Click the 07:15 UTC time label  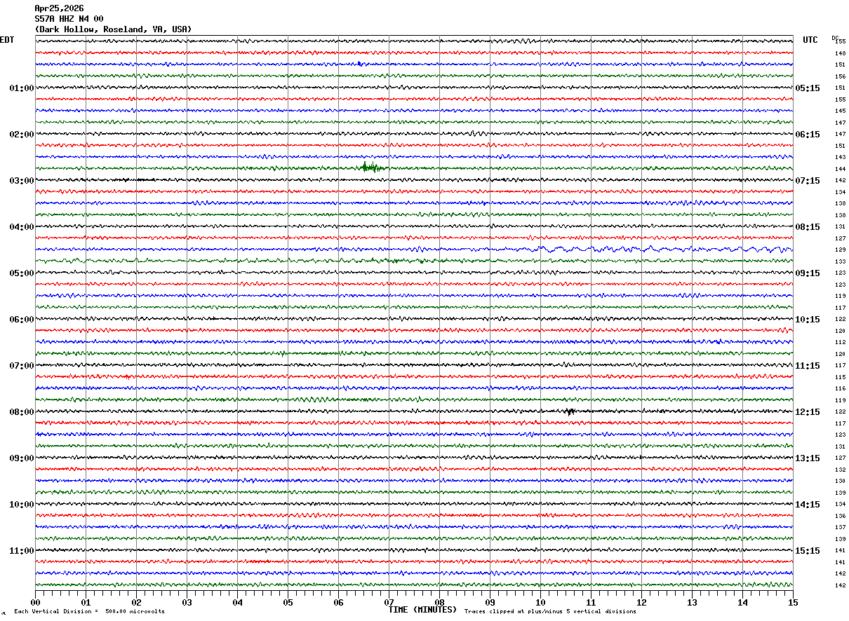(x=808, y=181)
